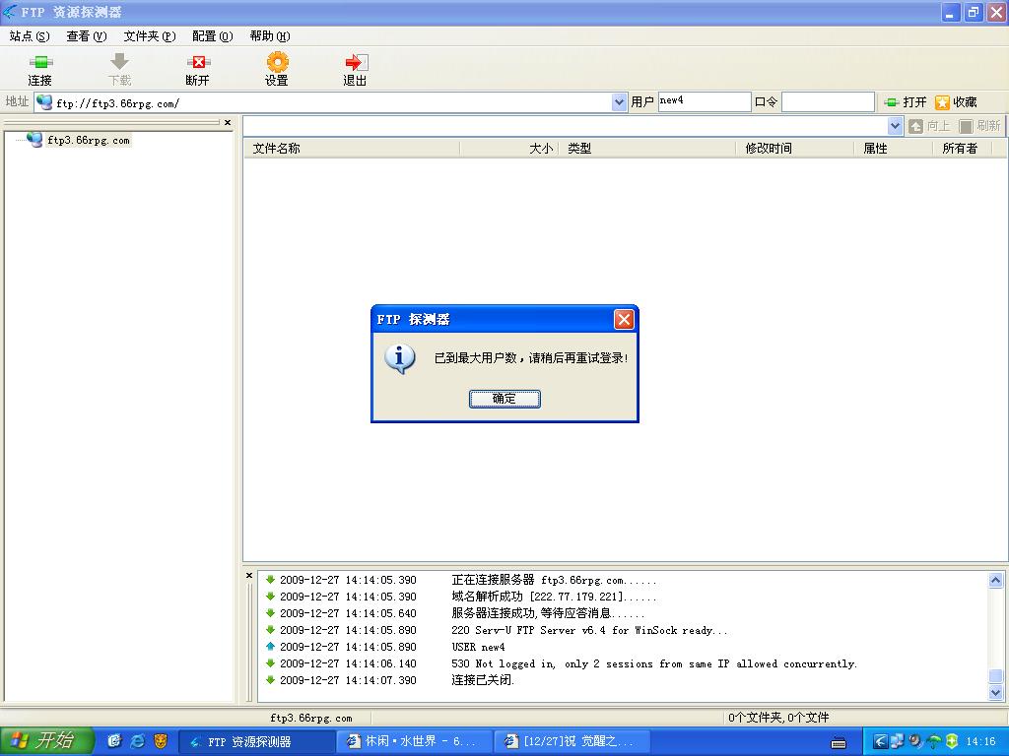Click the info icon in the dialog
This screenshot has width=1009, height=756.
coord(400,358)
